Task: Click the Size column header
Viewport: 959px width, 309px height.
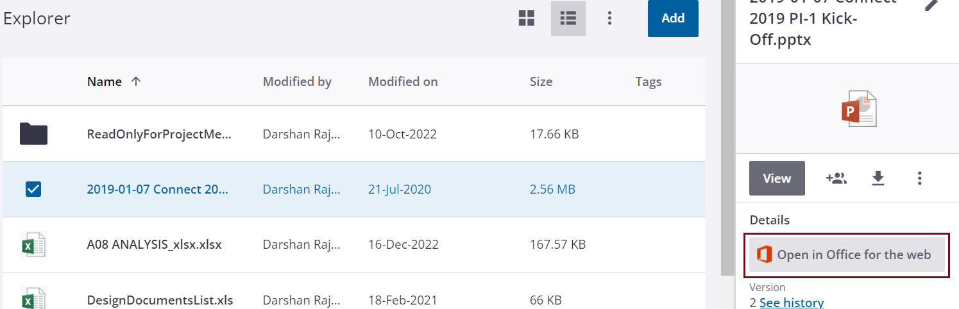Action: [541, 81]
